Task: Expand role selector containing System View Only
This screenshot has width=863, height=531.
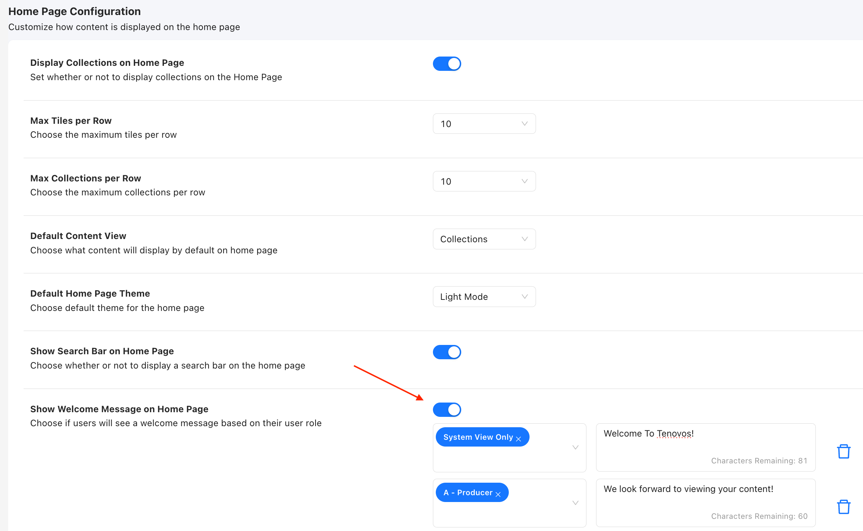Action: pos(575,447)
